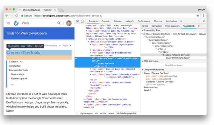The image size is (214, 125).
Task: Select the highlighted h1 element node
Action: click(108, 62)
